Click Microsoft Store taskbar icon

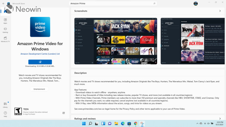[x=129, y=123]
